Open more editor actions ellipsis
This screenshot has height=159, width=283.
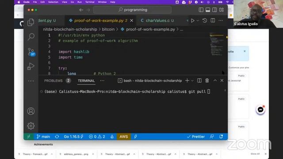(221, 21)
